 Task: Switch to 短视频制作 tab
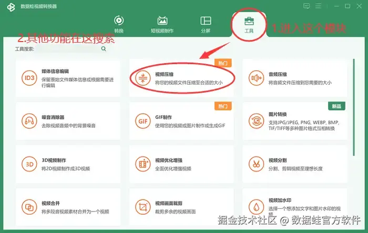click(162, 24)
